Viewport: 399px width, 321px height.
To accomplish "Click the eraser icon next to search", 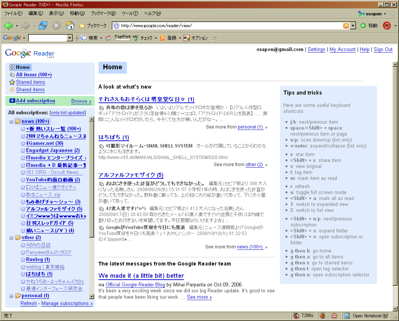I will 108,38.
